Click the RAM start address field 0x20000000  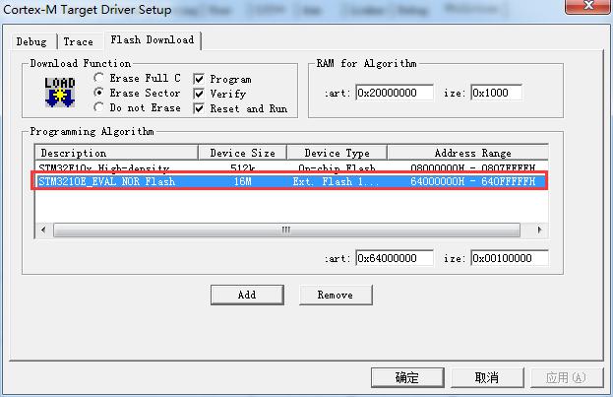tap(394, 93)
